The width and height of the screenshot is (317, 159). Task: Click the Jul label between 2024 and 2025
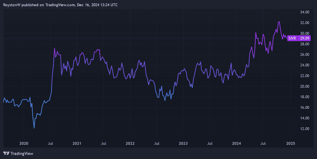coord(263,143)
